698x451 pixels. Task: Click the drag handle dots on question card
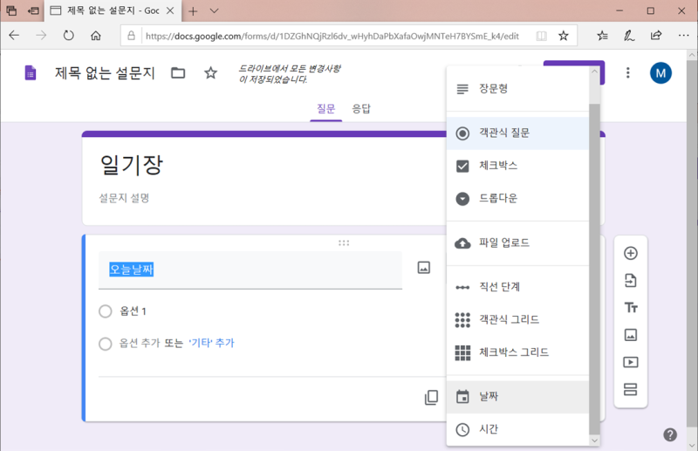tap(344, 243)
